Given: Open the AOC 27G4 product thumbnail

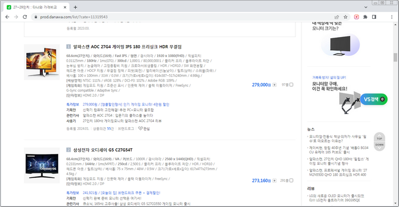Looking at the screenshot, I should point(42,62).
